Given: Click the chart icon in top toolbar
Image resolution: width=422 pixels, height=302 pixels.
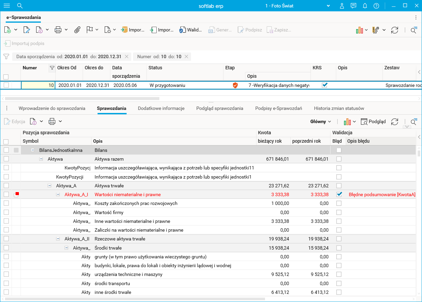Looking at the screenshot, I should click(359, 30).
